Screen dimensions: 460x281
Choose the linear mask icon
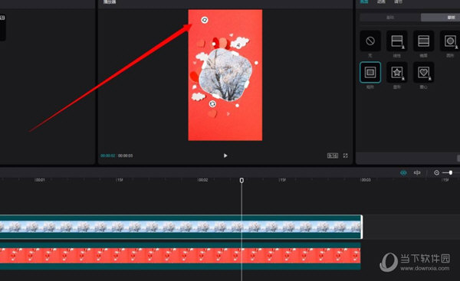397,41
